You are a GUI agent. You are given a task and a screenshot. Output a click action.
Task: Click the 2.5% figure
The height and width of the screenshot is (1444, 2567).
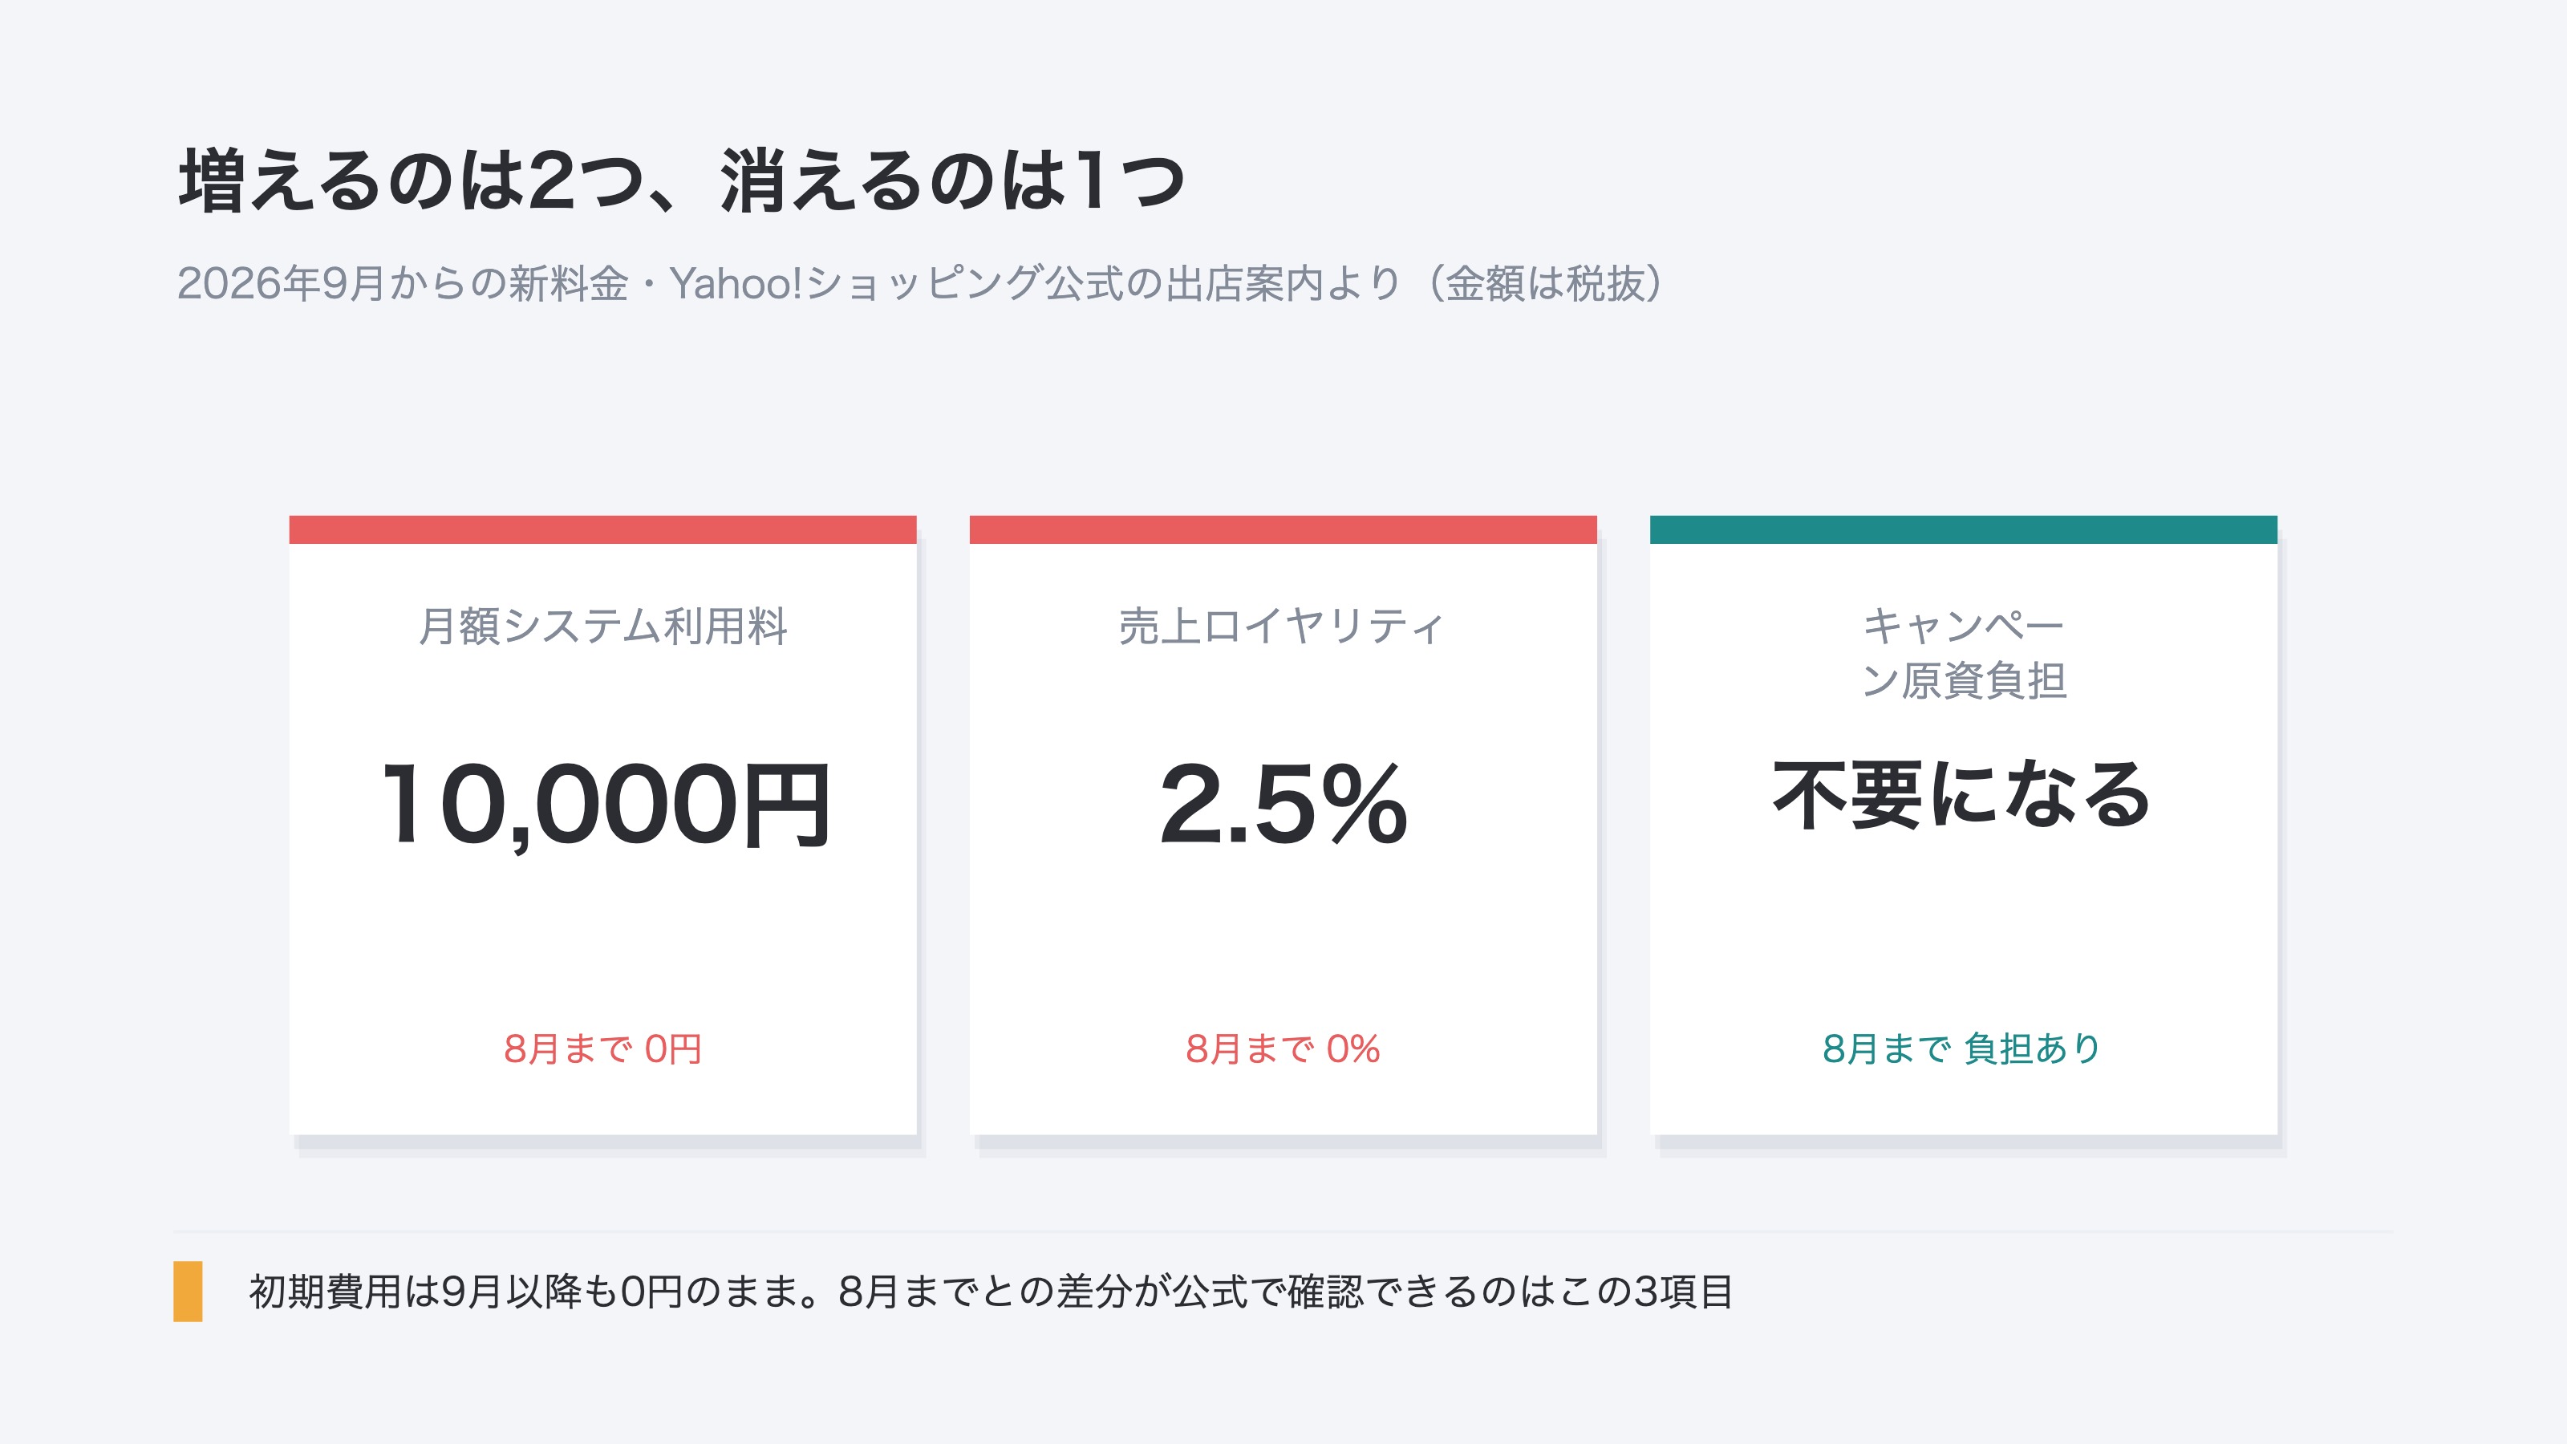tap(1283, 804)
